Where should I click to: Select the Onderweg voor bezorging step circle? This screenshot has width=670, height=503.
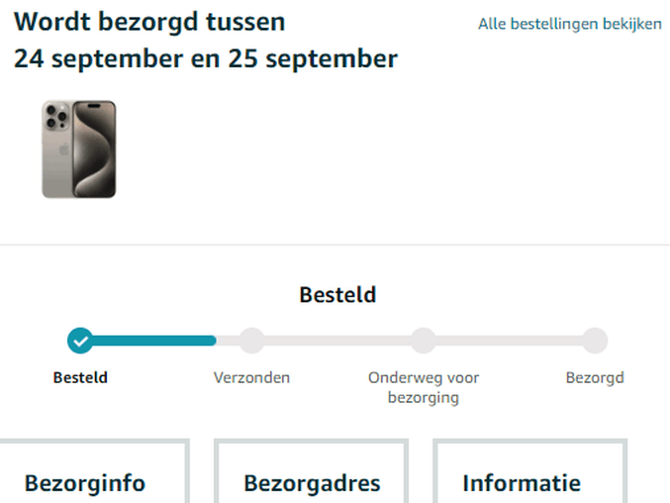click(x=424, y=341)
